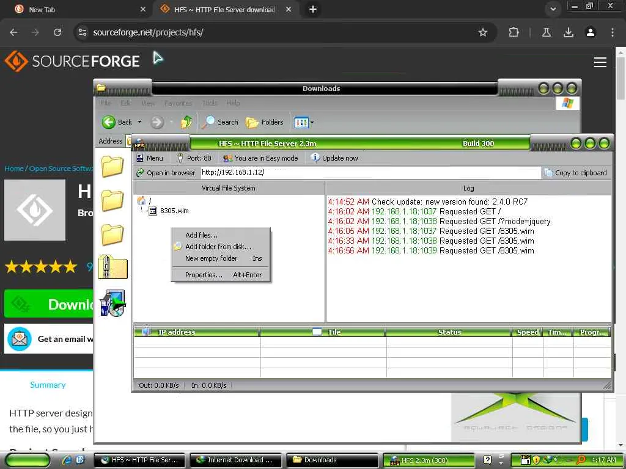The height and width of the screenshot is (469, 626).
Task: Click the Forward arrow in the Downloads window
Action: pos(157,122)
